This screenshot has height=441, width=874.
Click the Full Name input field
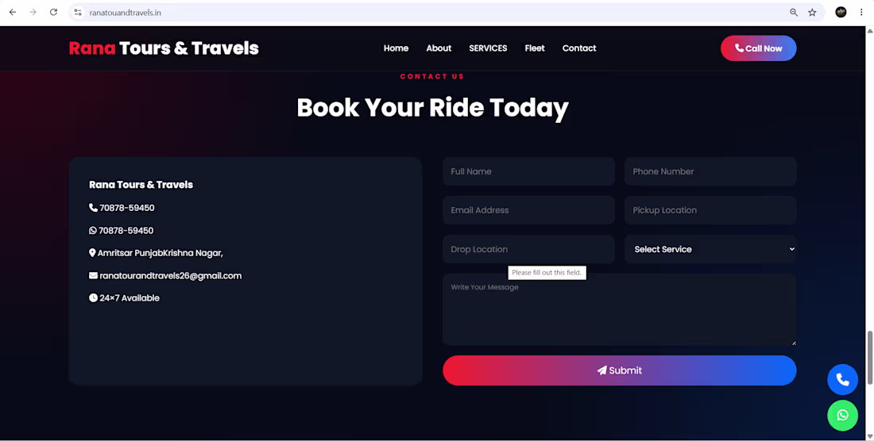(528, 171)
